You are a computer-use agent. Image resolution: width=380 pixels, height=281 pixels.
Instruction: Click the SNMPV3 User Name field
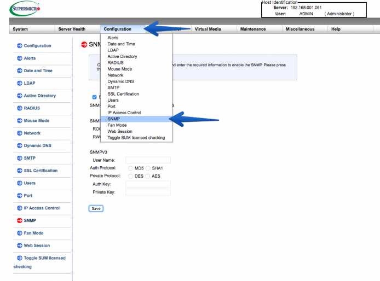coord(148,160)
